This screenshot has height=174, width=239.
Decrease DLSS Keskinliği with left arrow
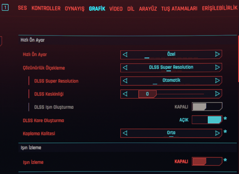[x=125, y=94]
